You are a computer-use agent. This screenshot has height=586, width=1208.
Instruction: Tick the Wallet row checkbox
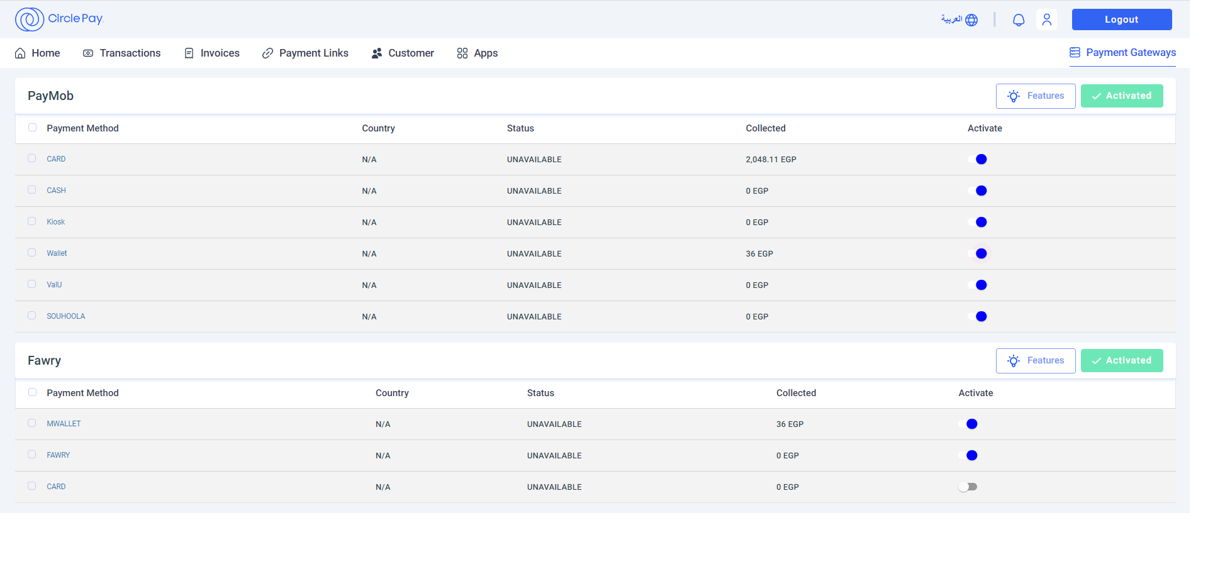point(32,253)
